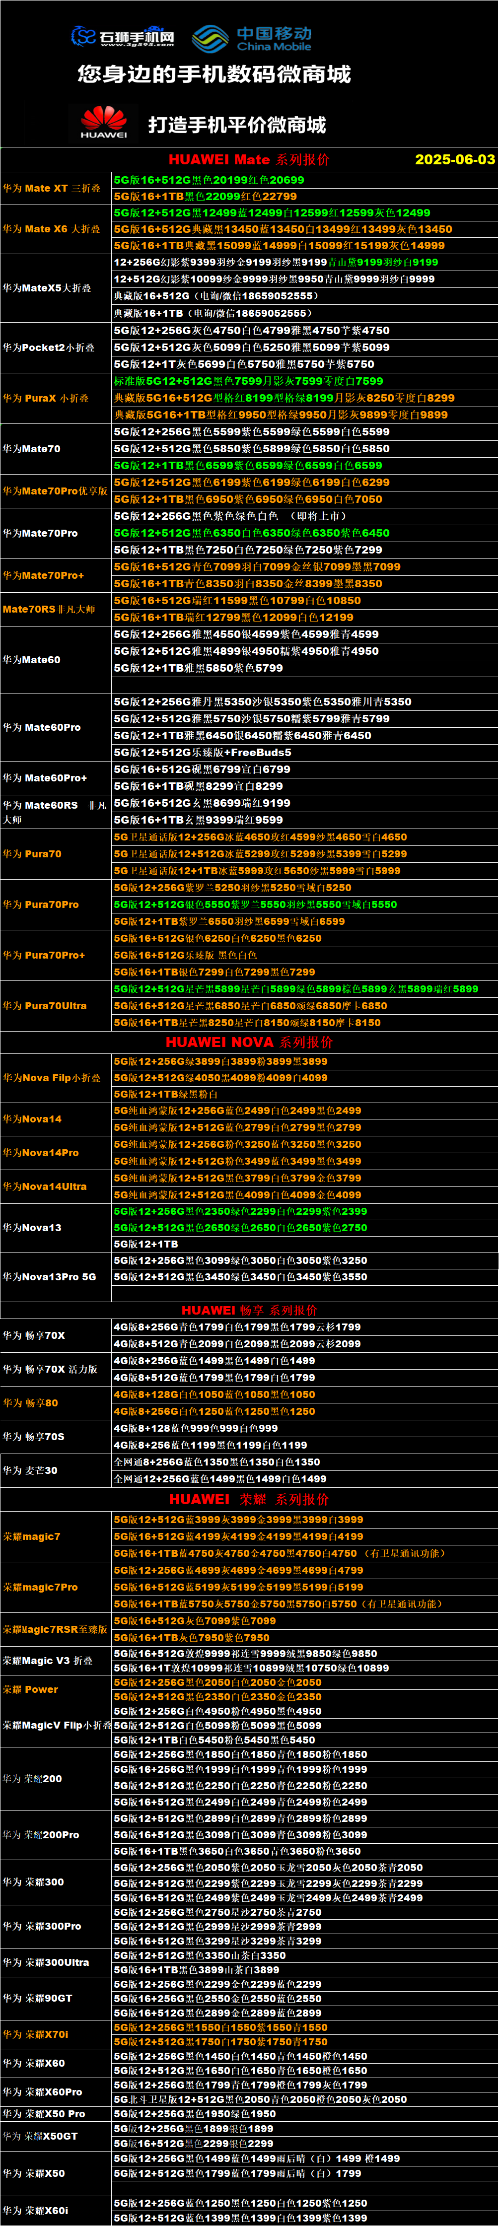Click the text 打造手机平价微商城
This screenshot has width=499, height=2226.
coord(237,125)
